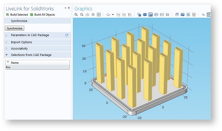The image size is (222, 131).
Task: Pin the LiveLink for SolidWorks panel
Action: click(x=69, y=8)
